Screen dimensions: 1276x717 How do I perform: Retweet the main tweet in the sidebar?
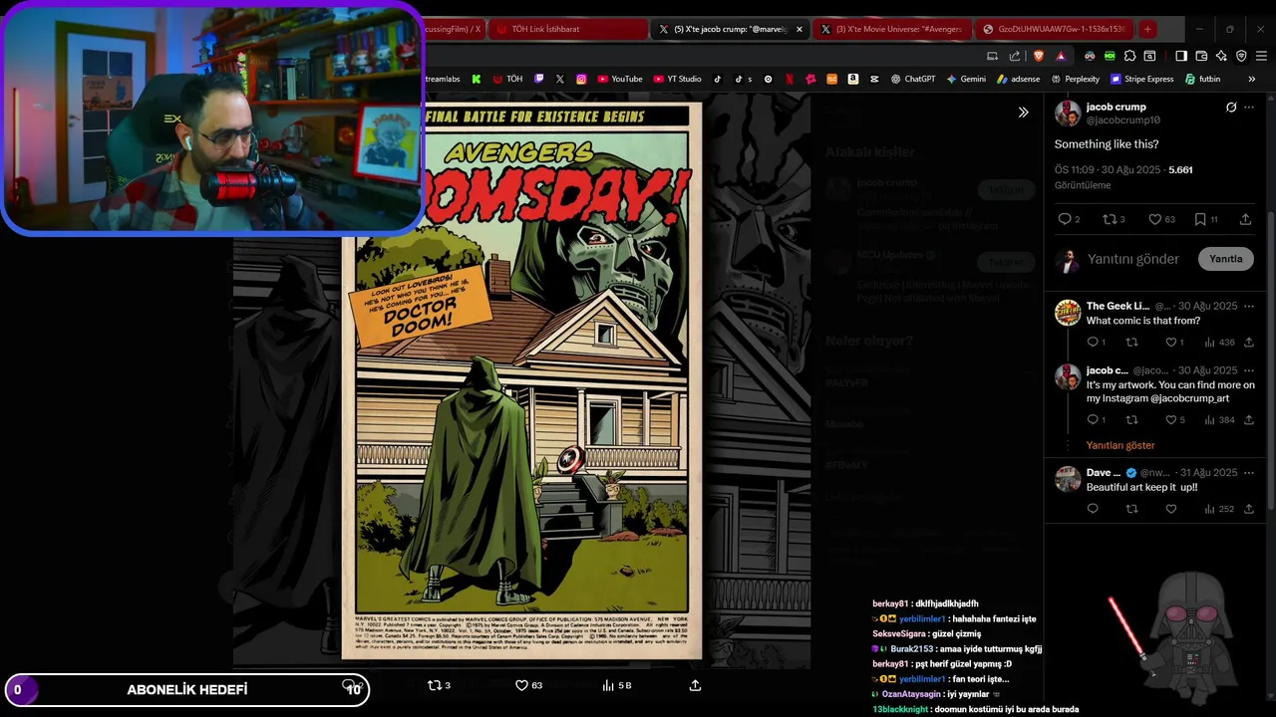[1109, 219]
